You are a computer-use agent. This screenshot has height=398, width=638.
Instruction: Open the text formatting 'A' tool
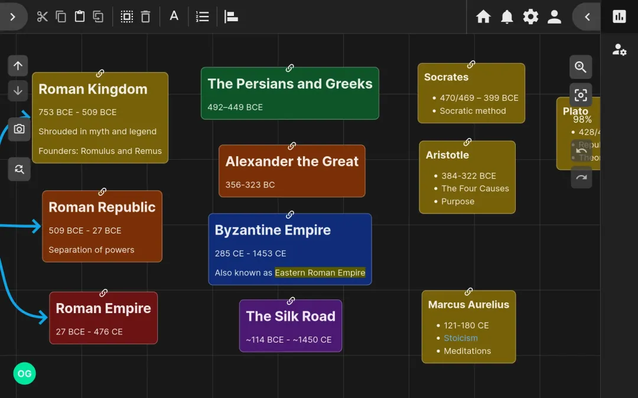pos(174,17)
